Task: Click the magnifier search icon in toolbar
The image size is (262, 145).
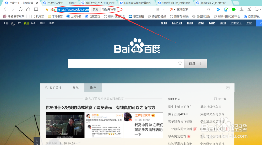Action: [x=209, y=9]
